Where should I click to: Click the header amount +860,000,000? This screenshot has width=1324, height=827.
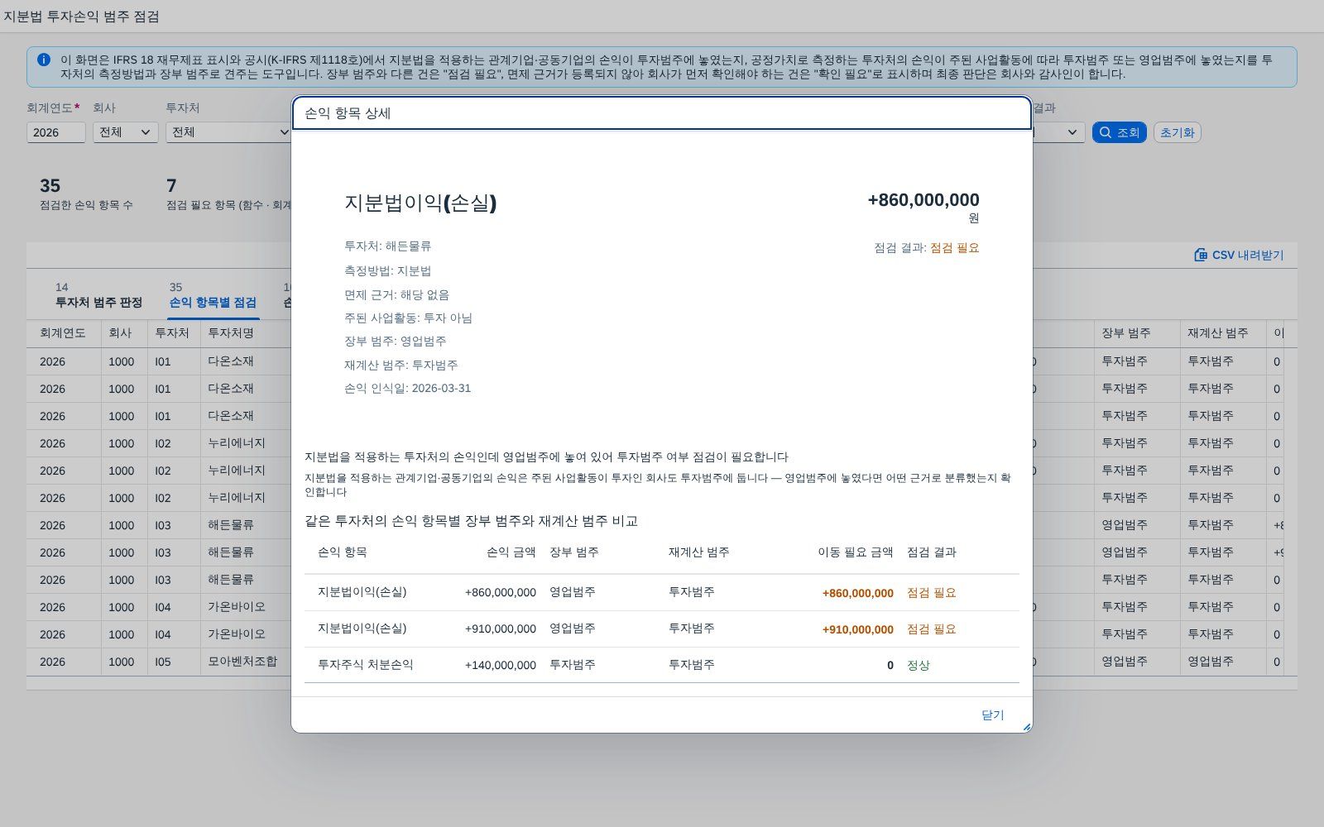pyautogui.click(x=923, y=200)
